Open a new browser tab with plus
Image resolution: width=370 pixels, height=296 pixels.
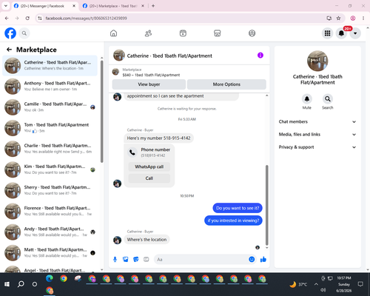pos(153,6)
